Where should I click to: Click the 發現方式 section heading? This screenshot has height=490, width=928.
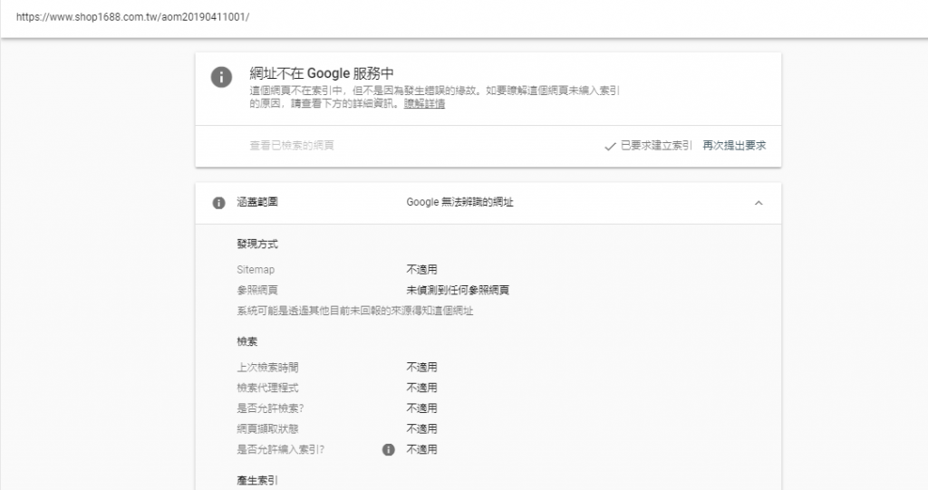(x=257, y=244)
